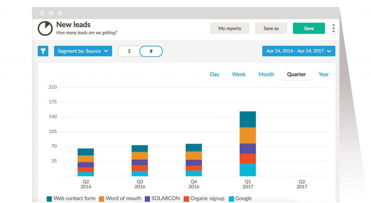Screen dimensions: 371x203
Task: Click the Save as button
Action: [x=271, y=29]
